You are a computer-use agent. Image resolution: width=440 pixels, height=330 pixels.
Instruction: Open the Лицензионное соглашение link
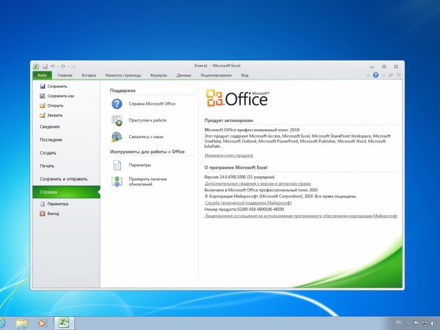coord(301,216)
